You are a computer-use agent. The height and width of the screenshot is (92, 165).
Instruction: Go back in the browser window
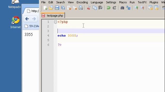[27, 19]
